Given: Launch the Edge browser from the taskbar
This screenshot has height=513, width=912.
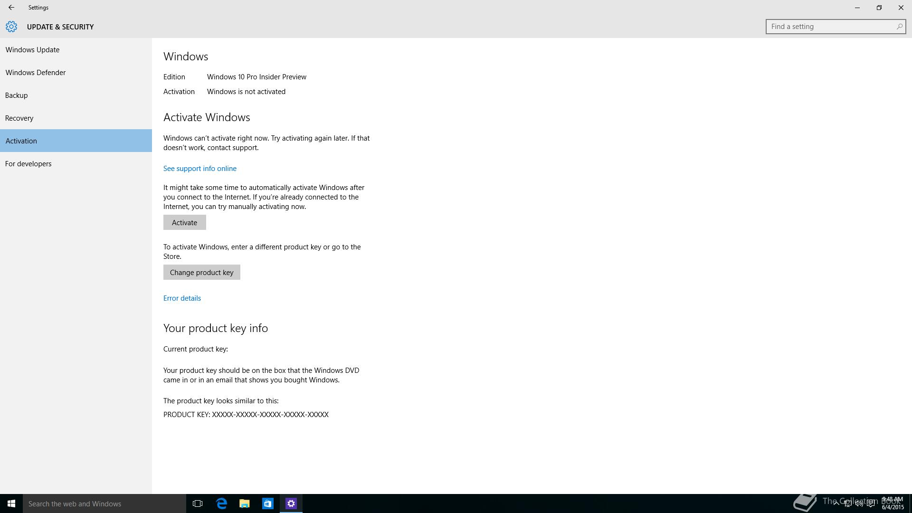Looking at the screenshot, I should (x=221, y=503).
